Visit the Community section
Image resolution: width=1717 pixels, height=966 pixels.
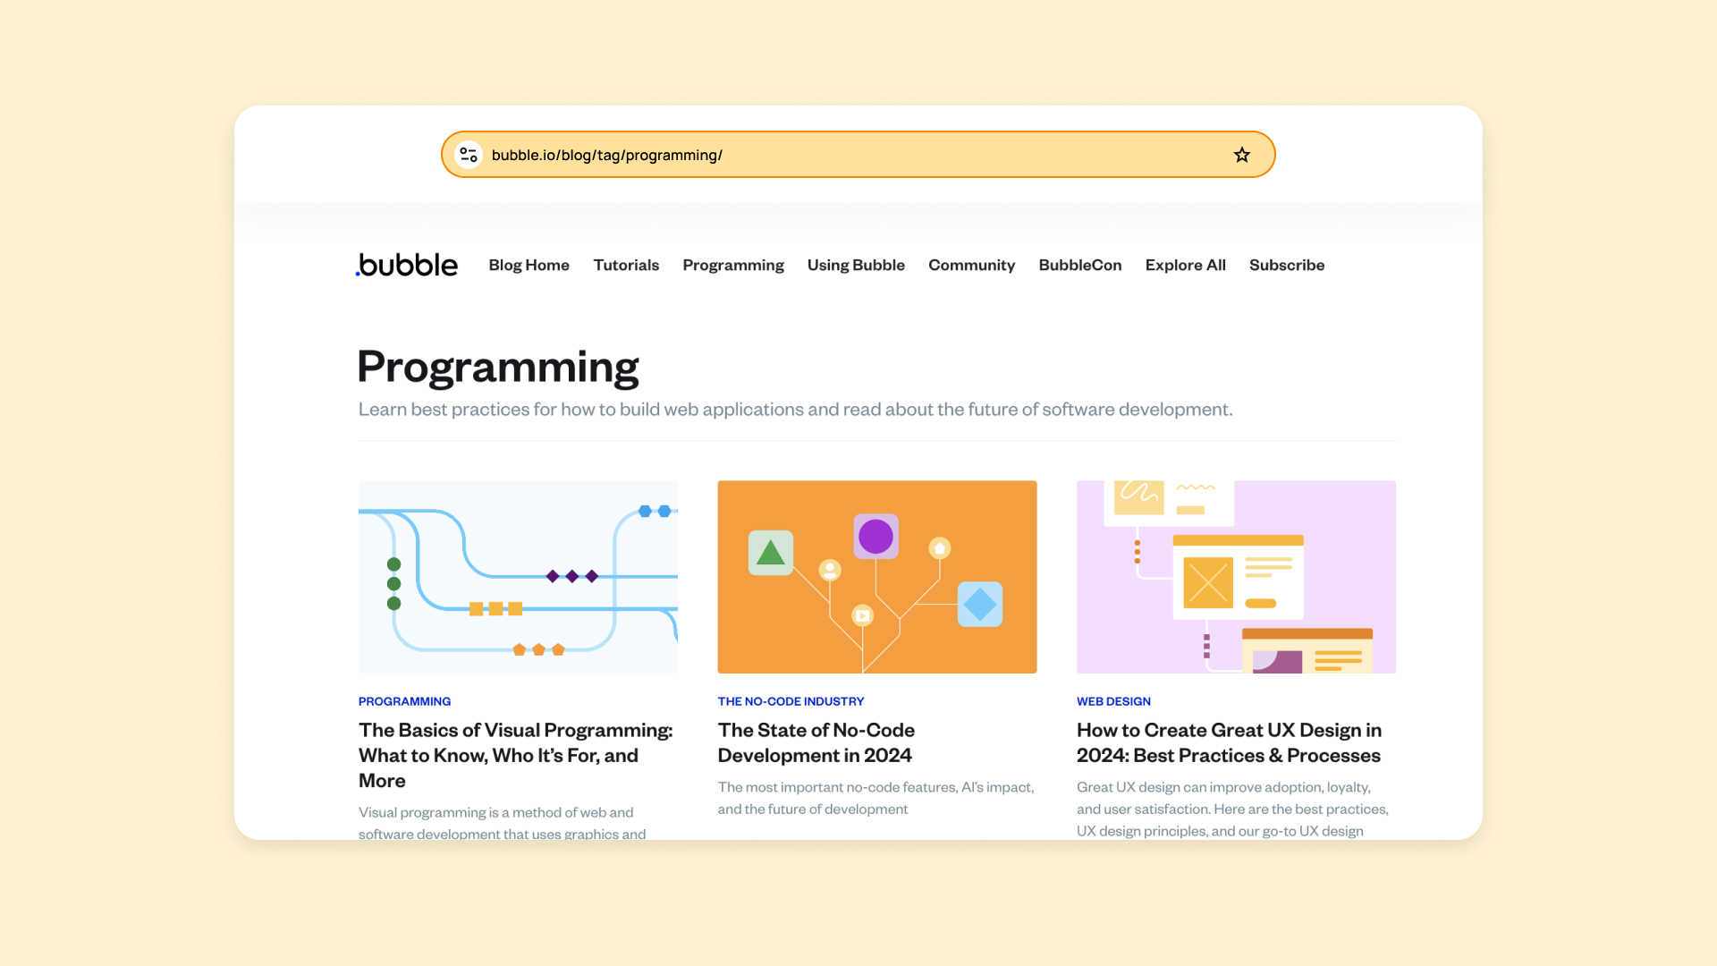coord(971,265)
